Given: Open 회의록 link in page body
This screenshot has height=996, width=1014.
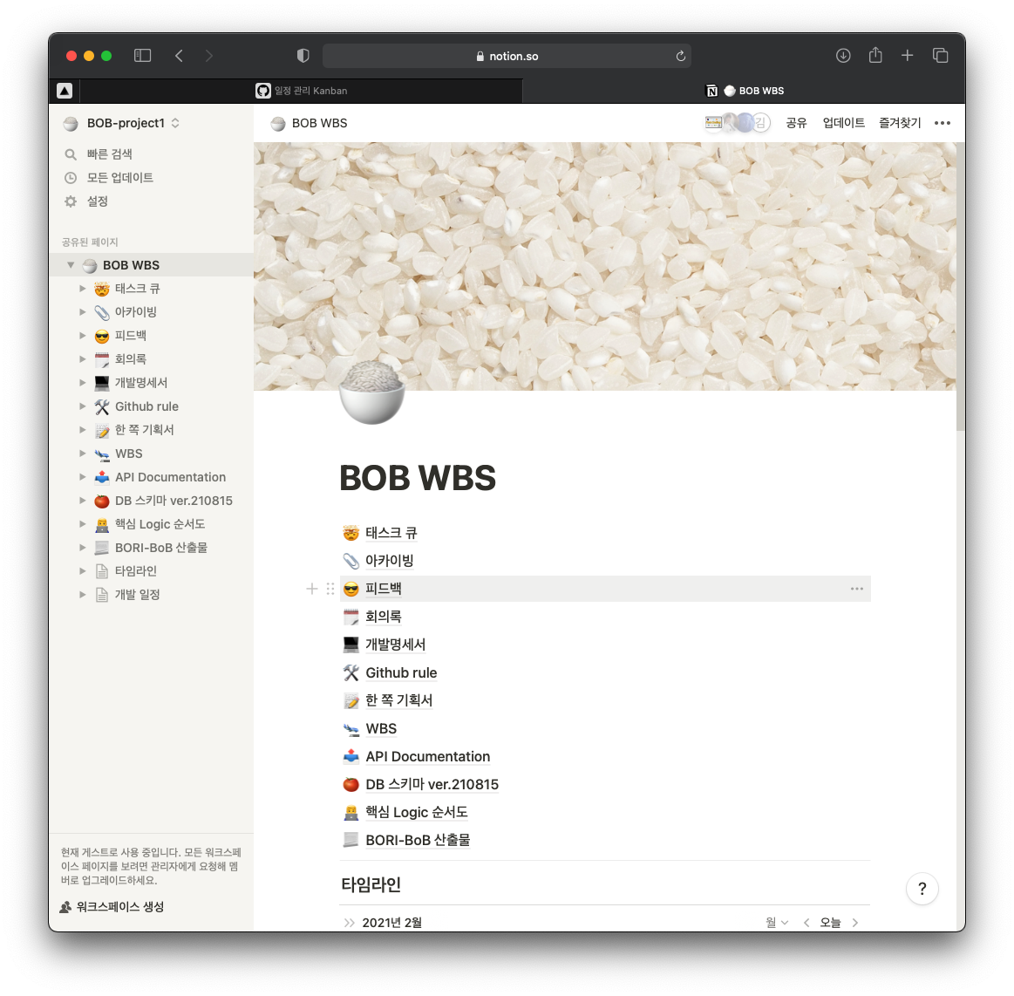Looking at the screenshot, I should click(x=384, y=617).
